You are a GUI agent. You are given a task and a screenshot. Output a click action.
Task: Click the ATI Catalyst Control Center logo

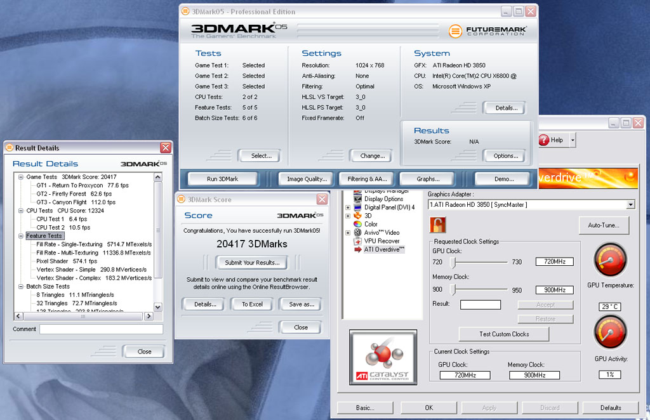[383, 357]
